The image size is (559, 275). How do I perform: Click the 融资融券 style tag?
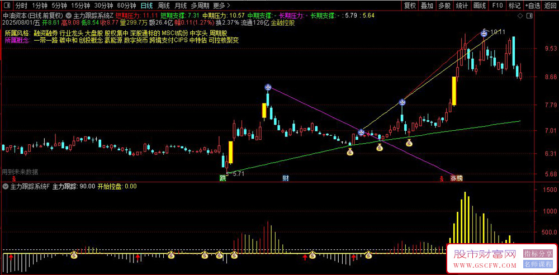pos(46,34)
